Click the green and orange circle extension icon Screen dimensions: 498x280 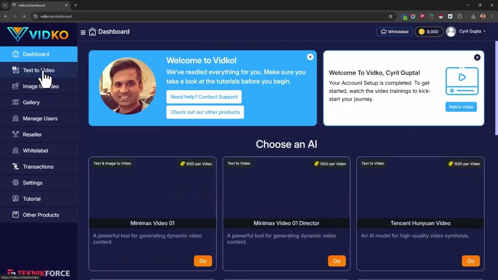pos(431,16)
